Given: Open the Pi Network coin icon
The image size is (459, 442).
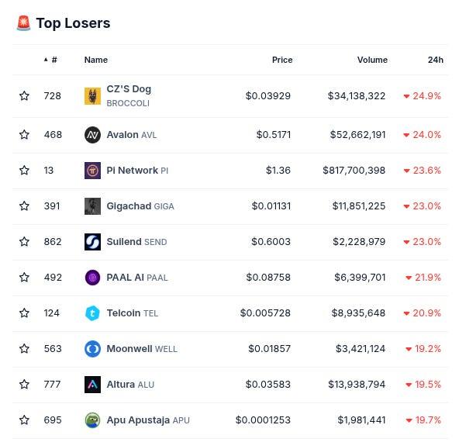Looking at the screenshot, I should [x=92, y=171].
